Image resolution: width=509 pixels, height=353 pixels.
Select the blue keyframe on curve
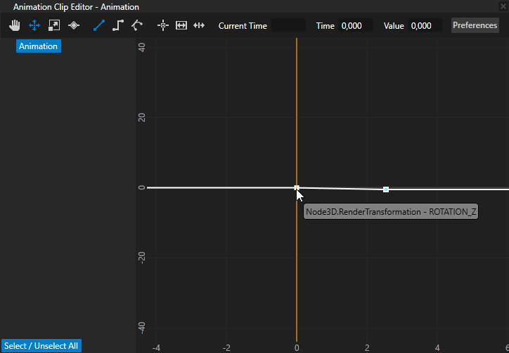point(386,189)
